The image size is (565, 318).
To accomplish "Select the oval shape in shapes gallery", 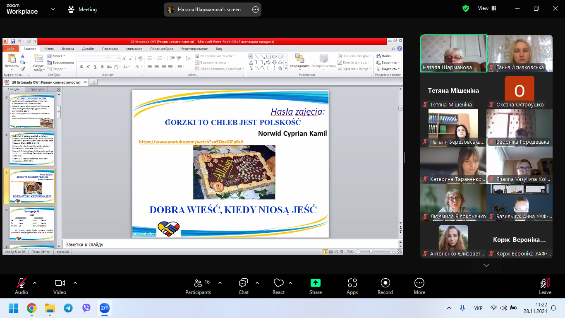I will 274,57.
